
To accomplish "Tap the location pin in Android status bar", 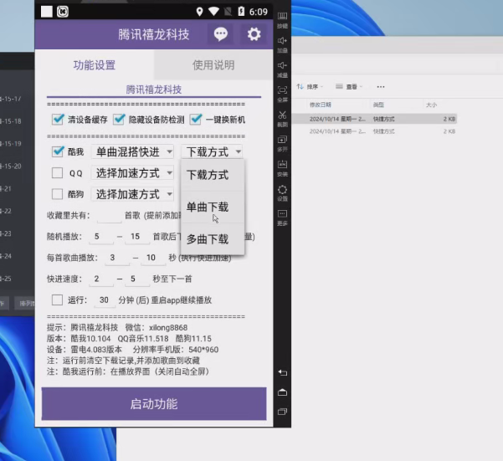I will 199,12.
